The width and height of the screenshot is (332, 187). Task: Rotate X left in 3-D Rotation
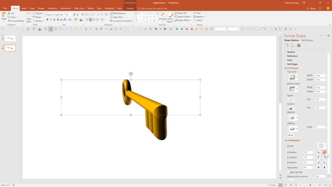[x=319, y=152]
